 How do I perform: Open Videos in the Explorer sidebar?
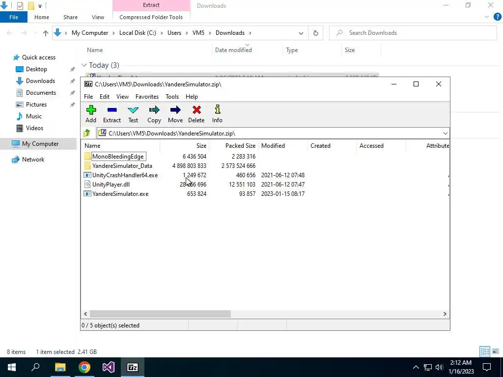(x=34, y=128)
